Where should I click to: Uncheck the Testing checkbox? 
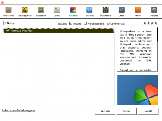click(71, 23)
